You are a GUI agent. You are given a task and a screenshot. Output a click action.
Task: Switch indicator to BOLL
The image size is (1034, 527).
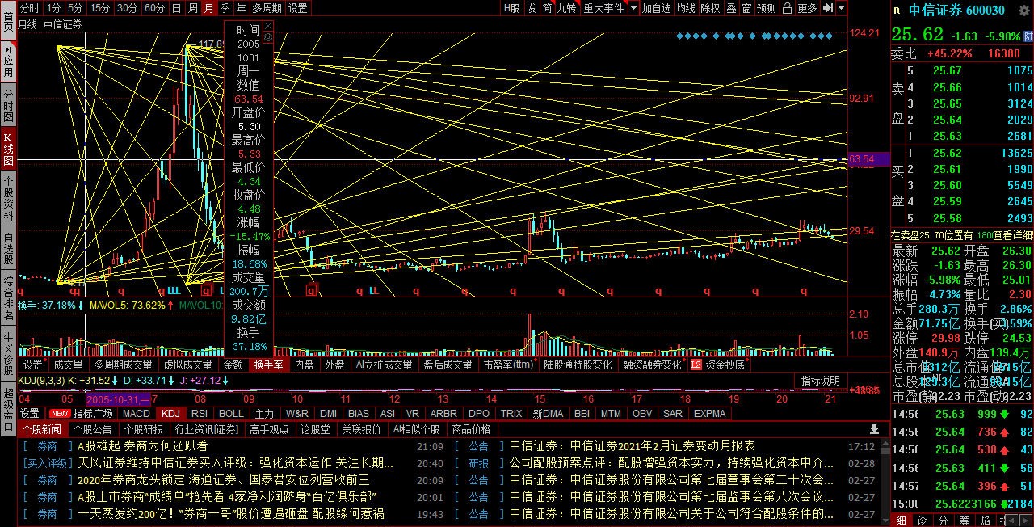point(231,413)
